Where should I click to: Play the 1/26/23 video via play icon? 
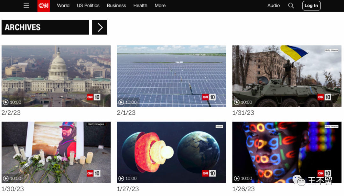236,179
